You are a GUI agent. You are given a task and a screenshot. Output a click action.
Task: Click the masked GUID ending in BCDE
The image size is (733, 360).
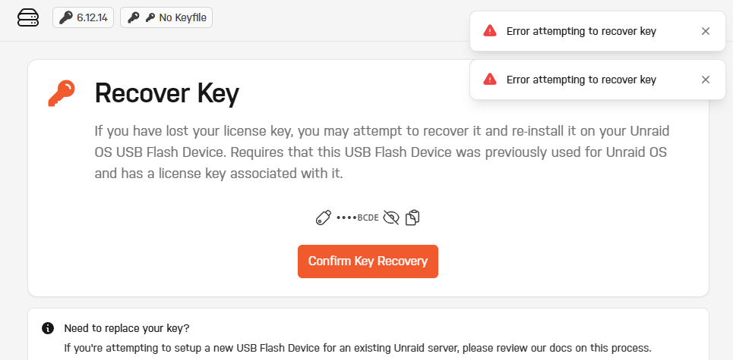click(358, 218)
